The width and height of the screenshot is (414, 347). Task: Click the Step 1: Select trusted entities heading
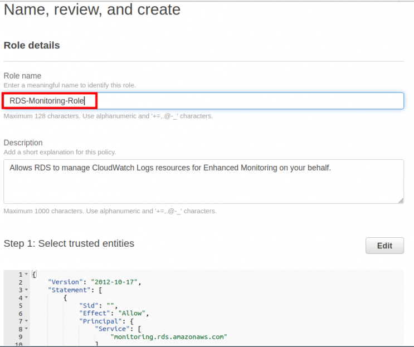[69, 243]
